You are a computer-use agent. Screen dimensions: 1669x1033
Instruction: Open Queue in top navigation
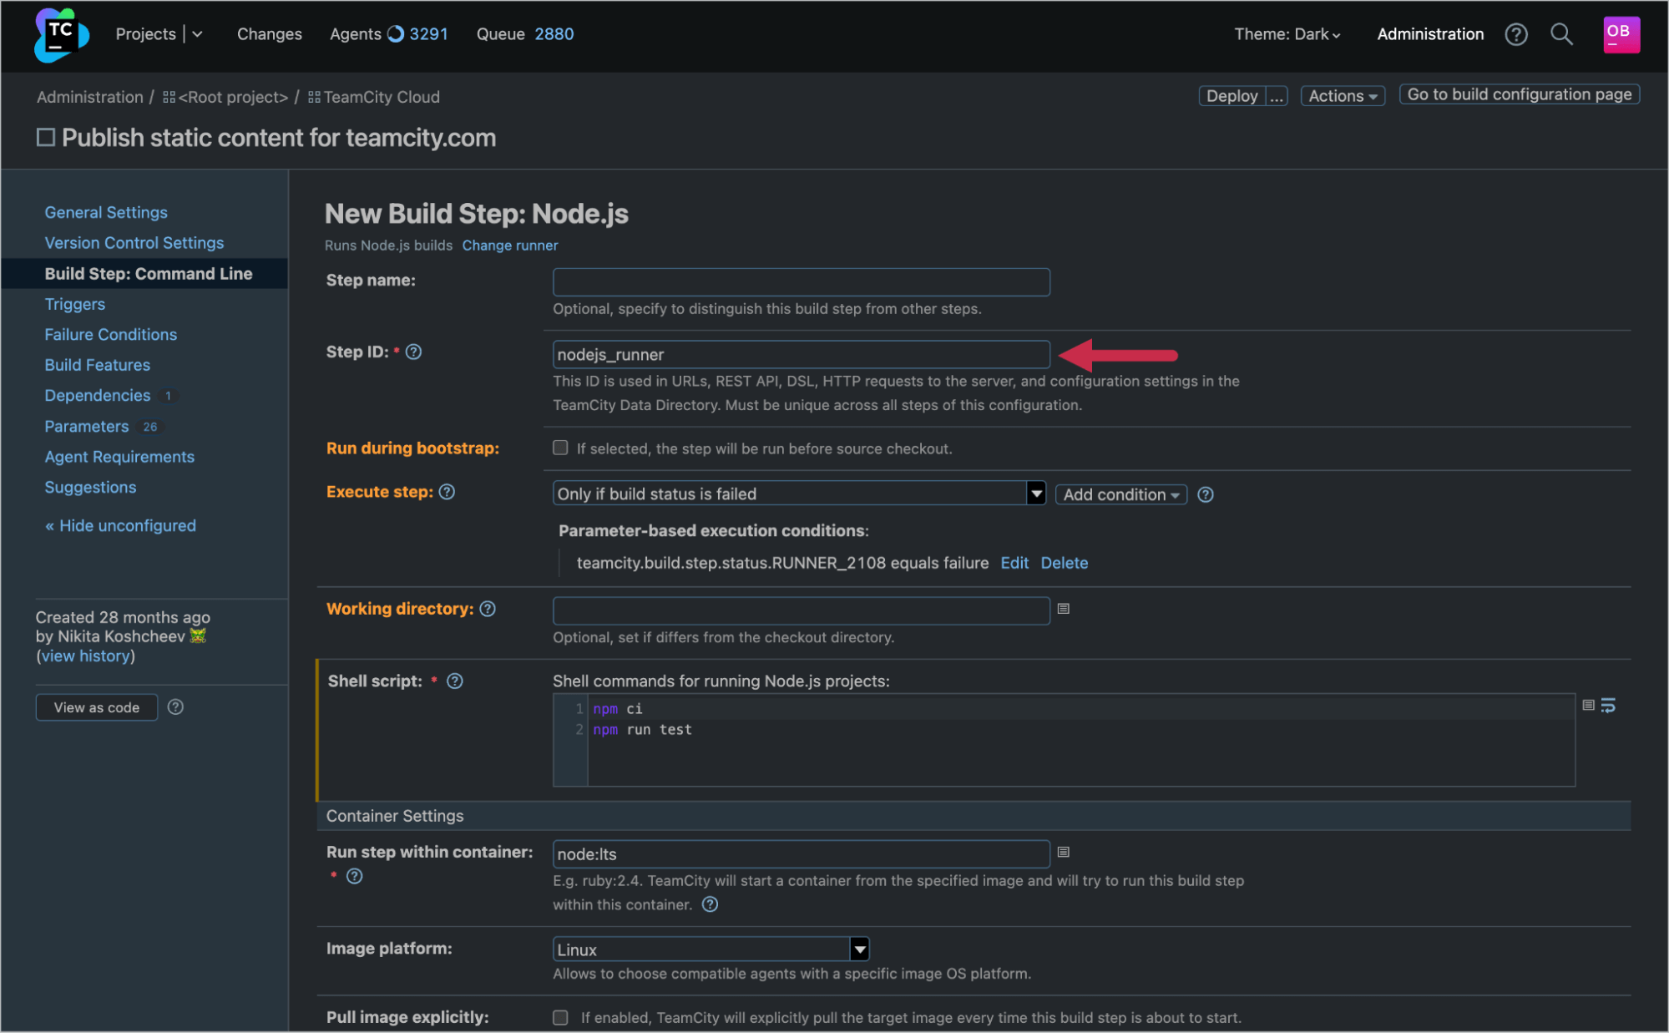click(x=500, y=34)
